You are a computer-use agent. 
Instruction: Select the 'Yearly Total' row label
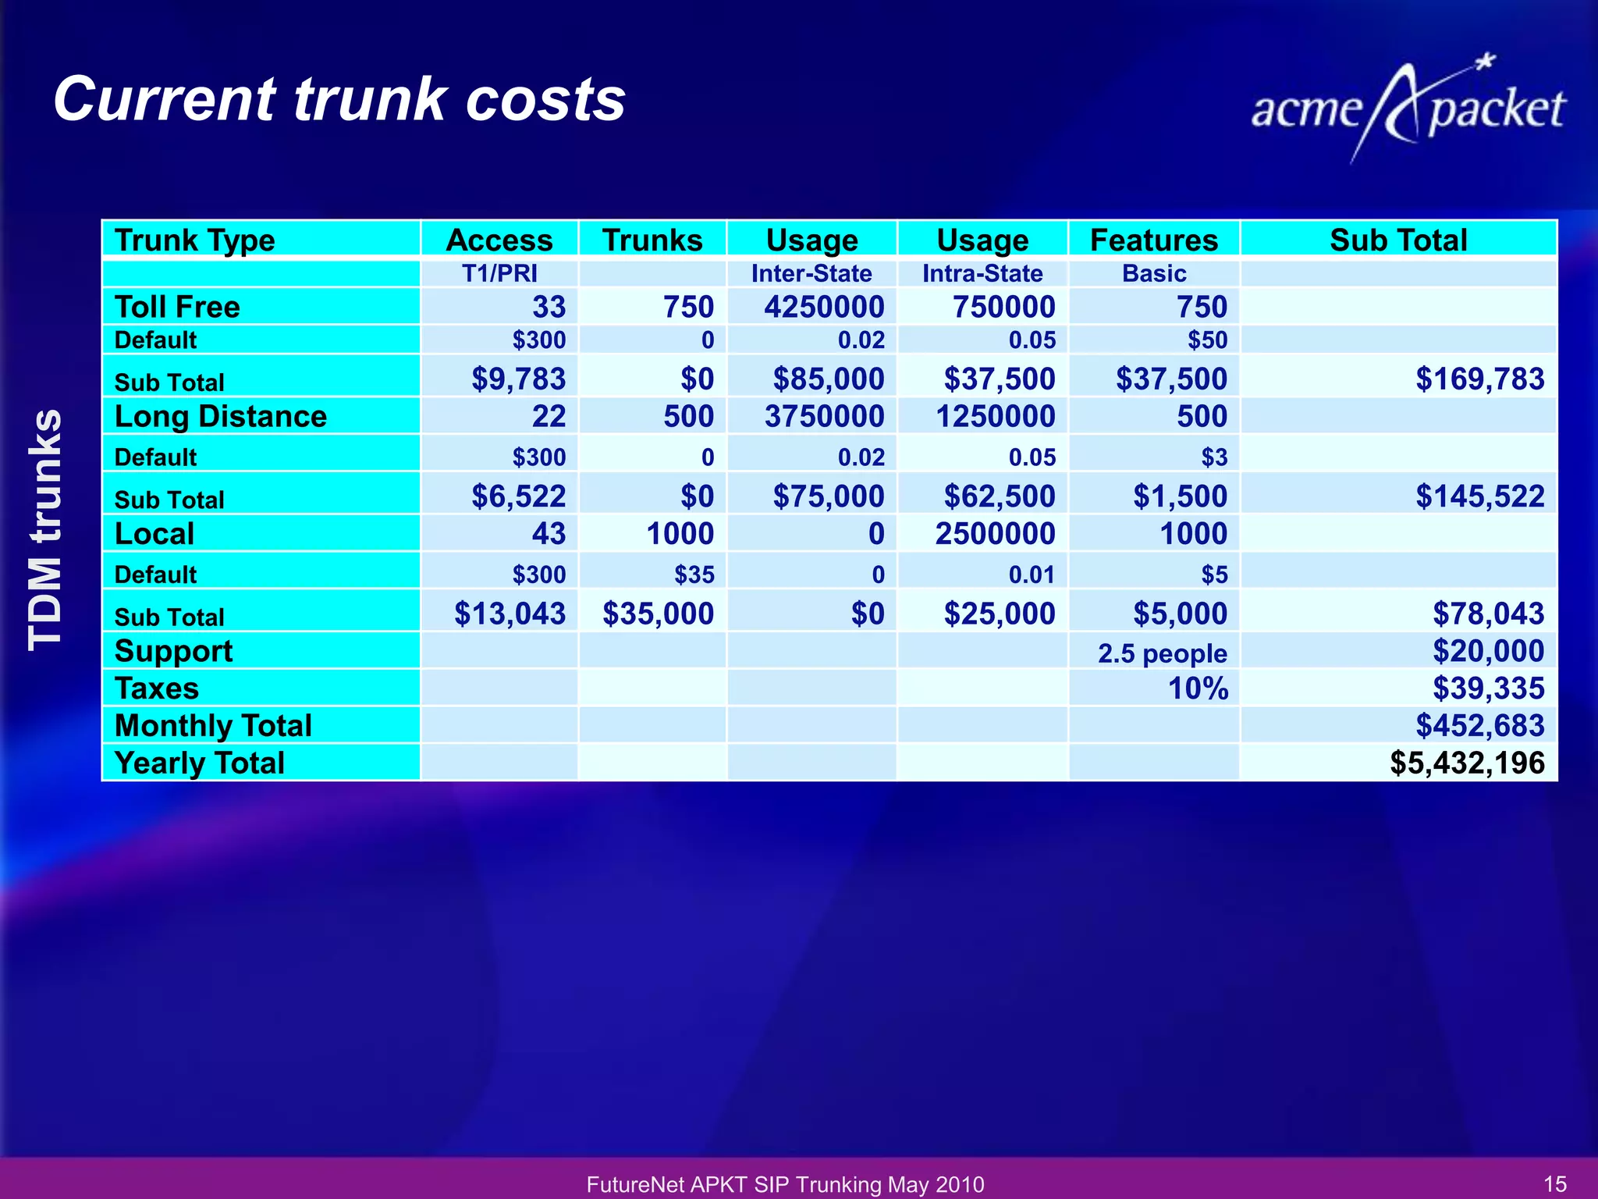261,762
